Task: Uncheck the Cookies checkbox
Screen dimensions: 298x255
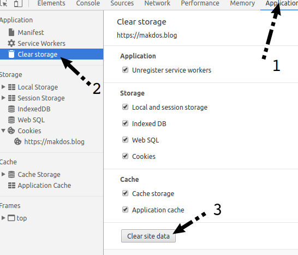Action: pyautogui.click(x=125, y=156)
